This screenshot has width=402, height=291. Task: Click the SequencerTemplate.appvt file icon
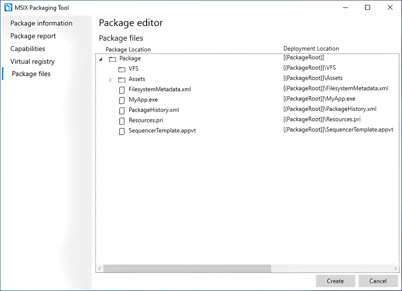[x=122, y=131]
